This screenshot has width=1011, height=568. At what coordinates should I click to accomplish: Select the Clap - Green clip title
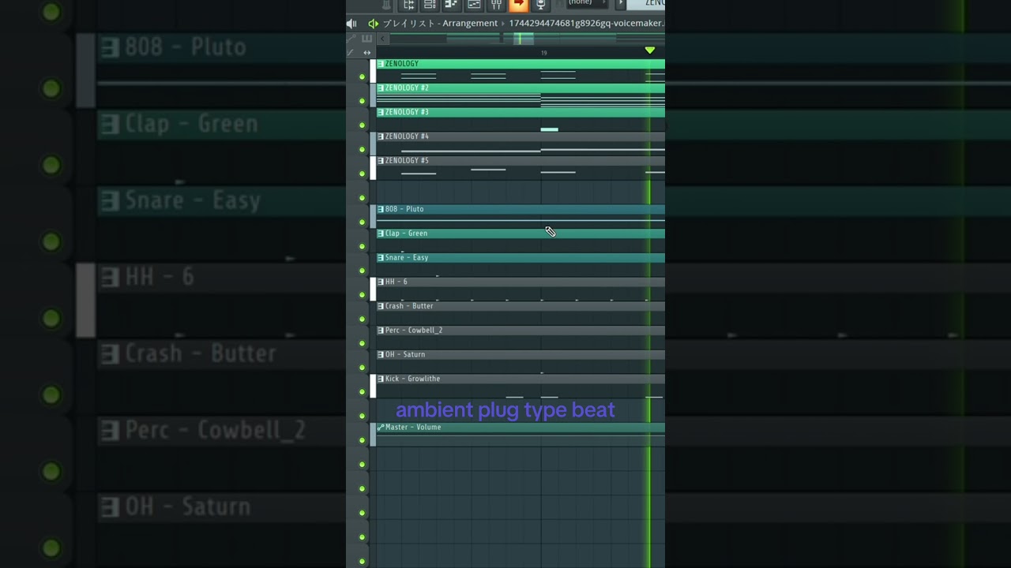[x=407, y=234]
